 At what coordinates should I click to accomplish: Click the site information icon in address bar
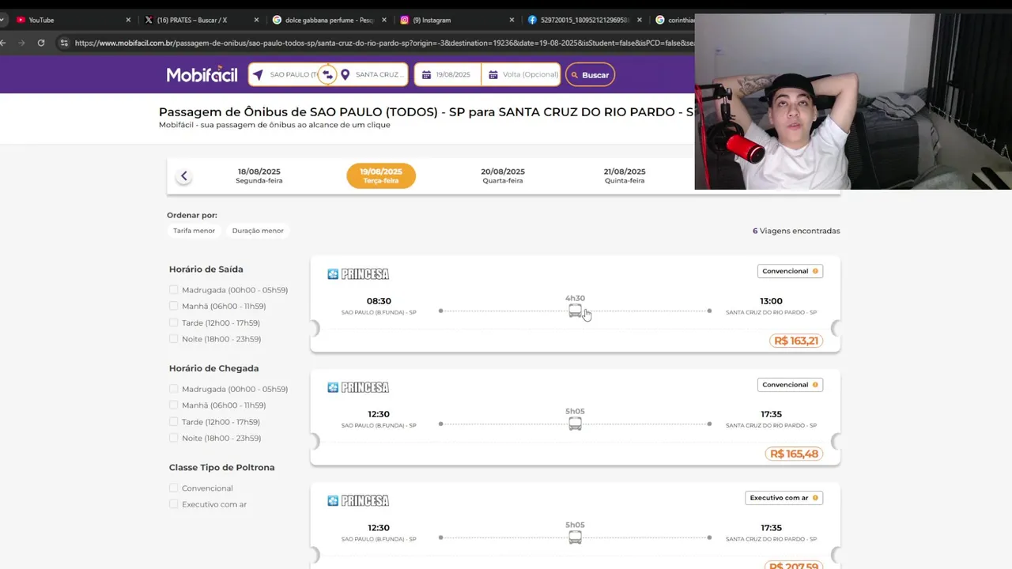pos(63,43)
